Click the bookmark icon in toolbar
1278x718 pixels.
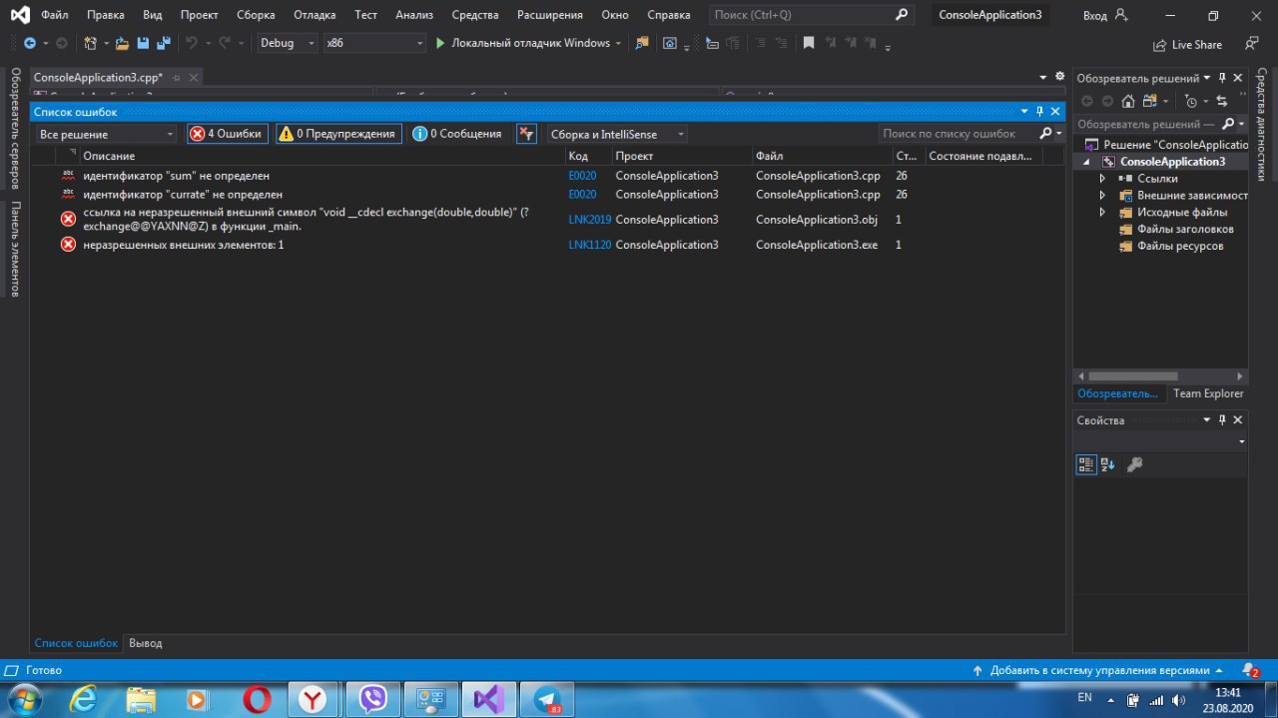[809, 44]
